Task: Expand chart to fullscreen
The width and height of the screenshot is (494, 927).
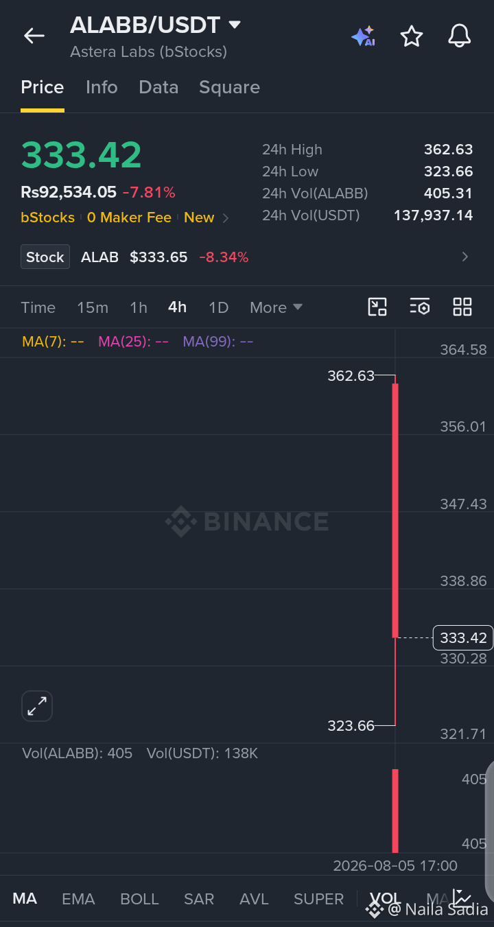Action: click(x=37, y=706)
